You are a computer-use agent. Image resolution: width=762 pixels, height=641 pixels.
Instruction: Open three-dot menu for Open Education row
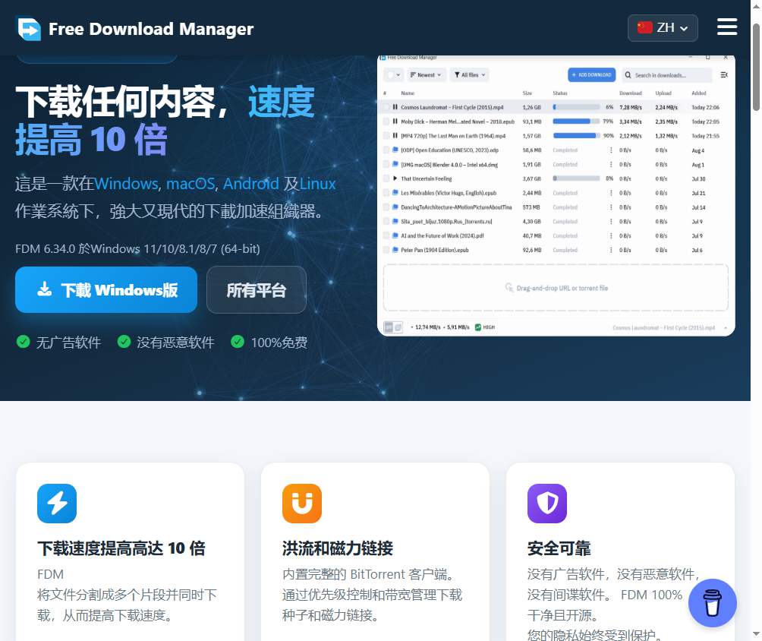(611, 150)
